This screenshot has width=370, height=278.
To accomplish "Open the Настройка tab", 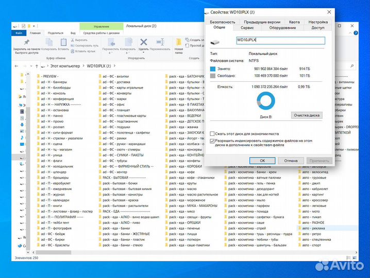I will point(318,22).
